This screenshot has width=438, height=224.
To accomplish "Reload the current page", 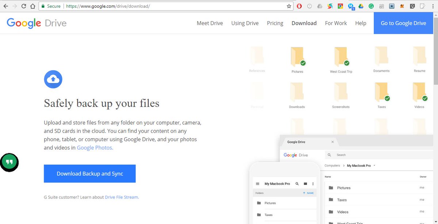I will [x=24, y=6].
